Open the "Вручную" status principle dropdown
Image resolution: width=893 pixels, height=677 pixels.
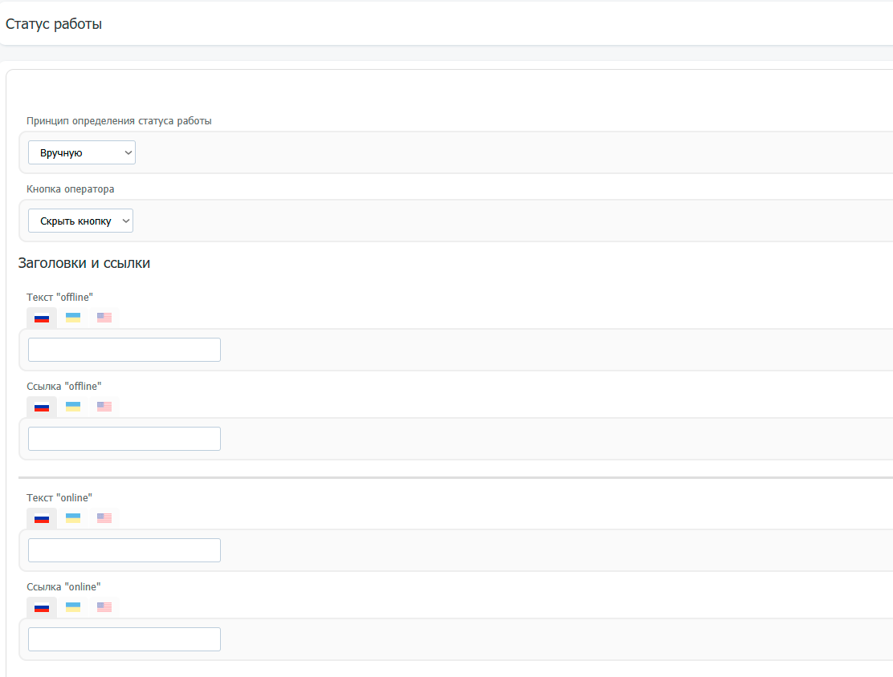point(82,152)
